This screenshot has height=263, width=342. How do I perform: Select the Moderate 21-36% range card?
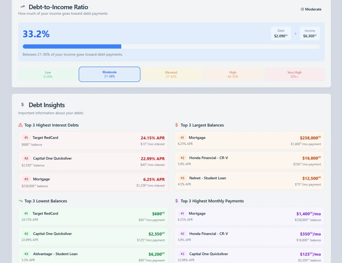[109, 74]
